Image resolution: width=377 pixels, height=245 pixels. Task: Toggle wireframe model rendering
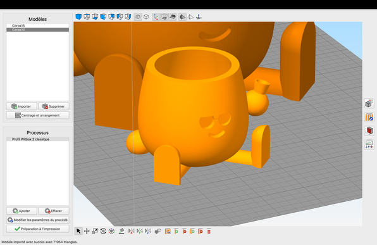[x=190, y=17]
